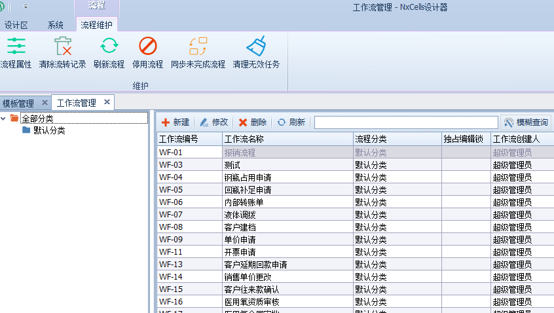Focus the fuzzy search input field

point(406,122)
